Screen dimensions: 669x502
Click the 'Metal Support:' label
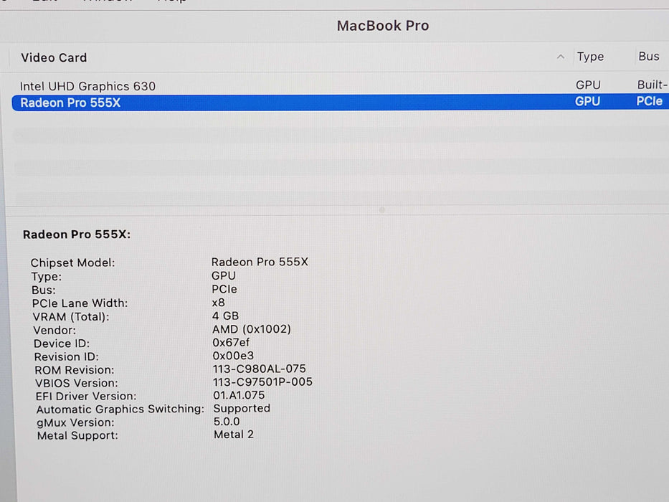tap(77, 435)
